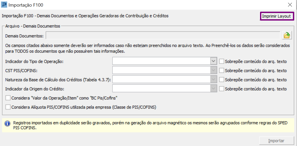Viewport: 297px width, 146px height.
Task: Toggle Sobrepõe conteúdo for Origem do Crédito
Action: 221,89
